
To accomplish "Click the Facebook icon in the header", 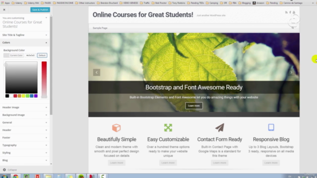I will 290,12.
